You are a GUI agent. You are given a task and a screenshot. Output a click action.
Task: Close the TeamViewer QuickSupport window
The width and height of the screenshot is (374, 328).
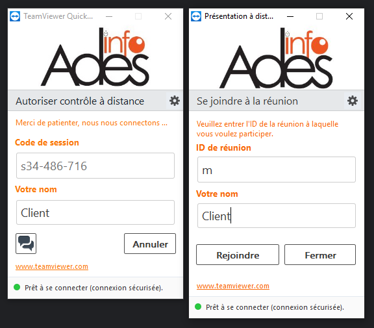click(x=168, y=16)
